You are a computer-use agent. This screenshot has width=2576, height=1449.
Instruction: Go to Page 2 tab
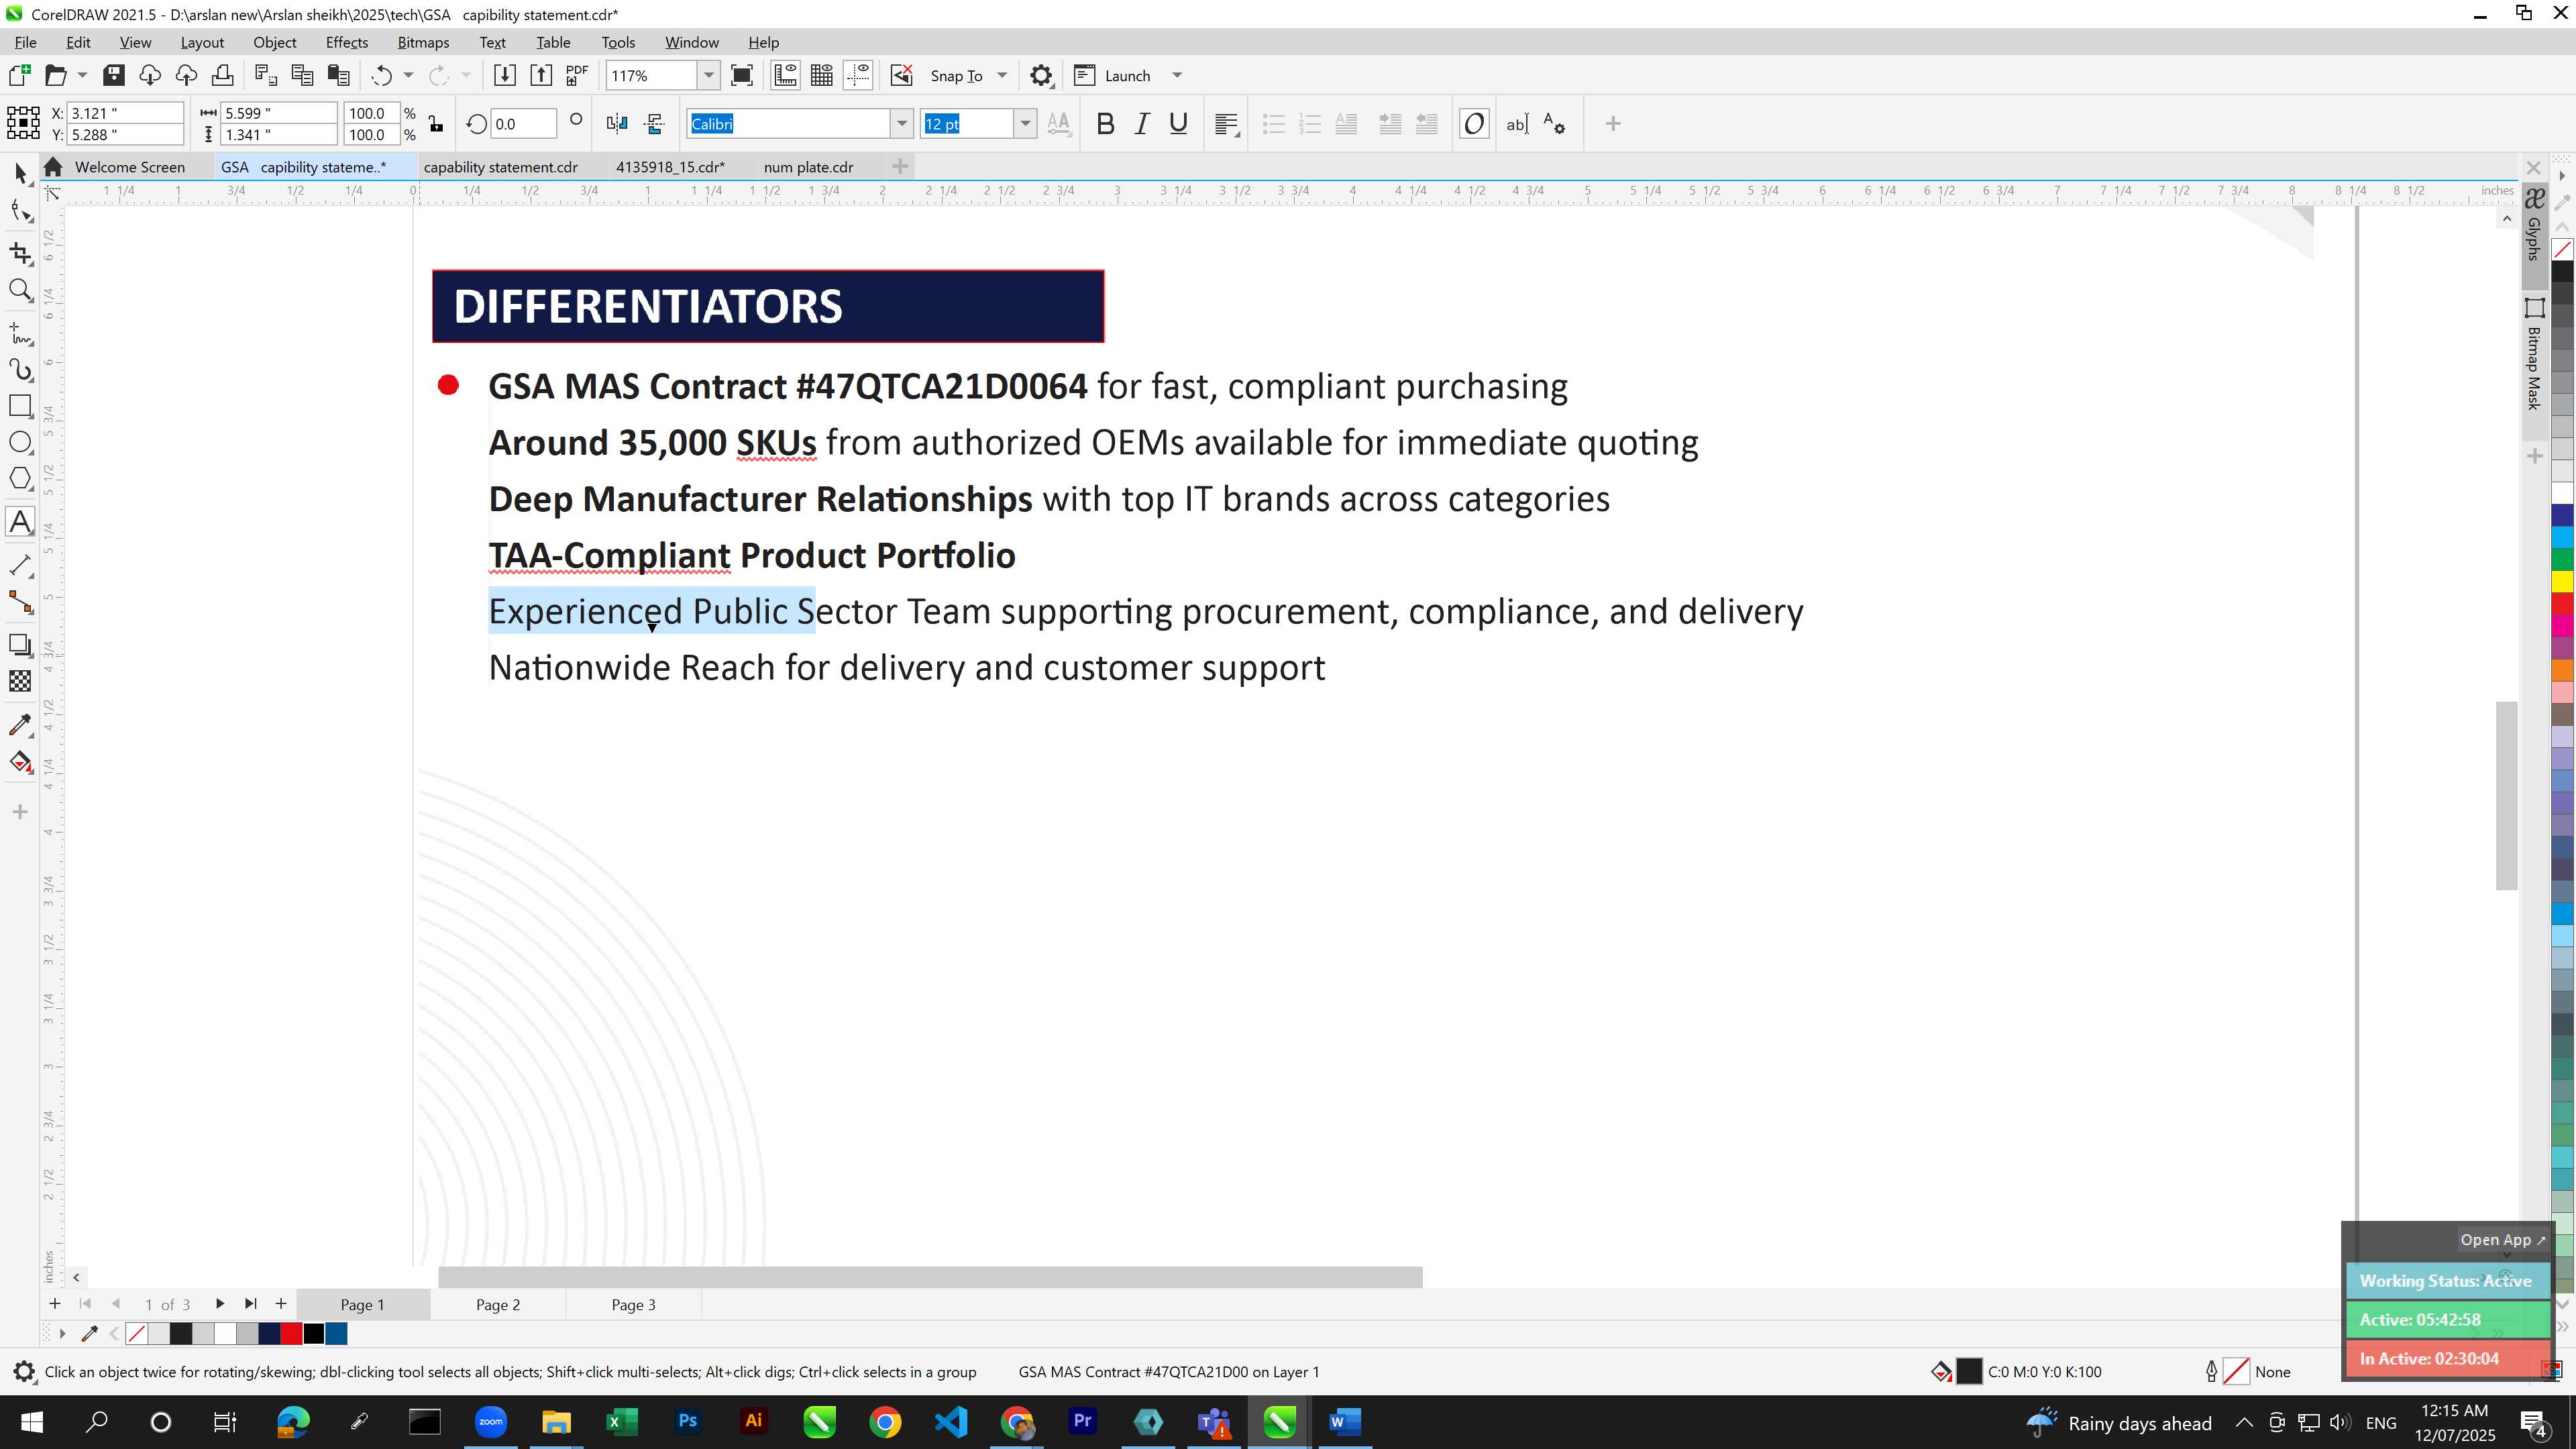coord(497,1305)
